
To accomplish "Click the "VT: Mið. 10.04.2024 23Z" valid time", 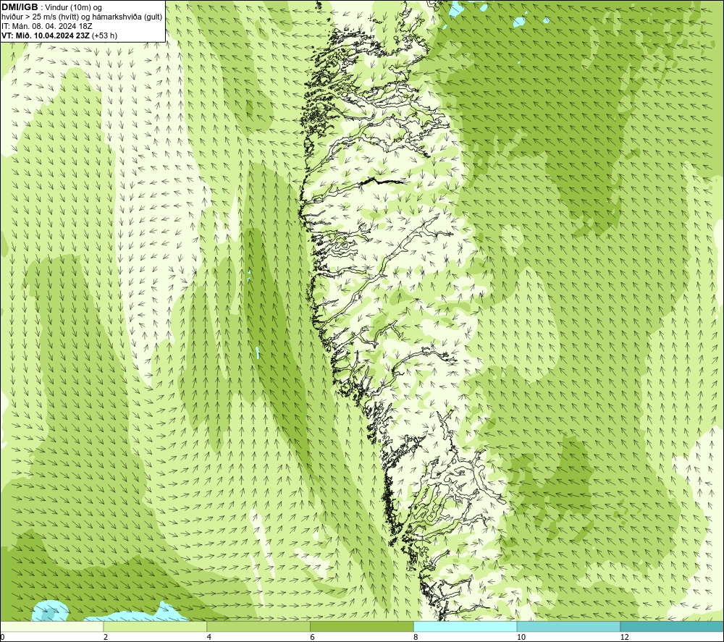I will (x=46, y=35).
